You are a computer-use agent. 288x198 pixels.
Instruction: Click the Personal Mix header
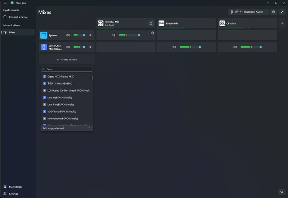(126, 23)
